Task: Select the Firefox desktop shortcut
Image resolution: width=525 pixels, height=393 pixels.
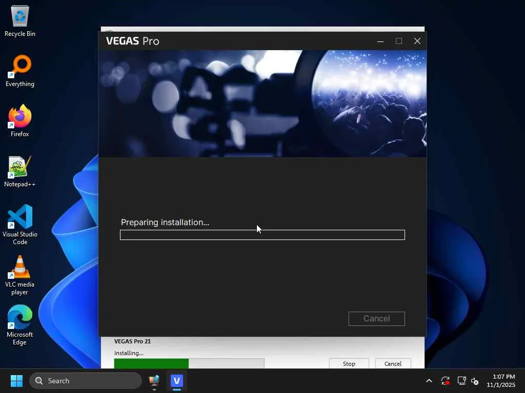Action: (x=20, y=121)
